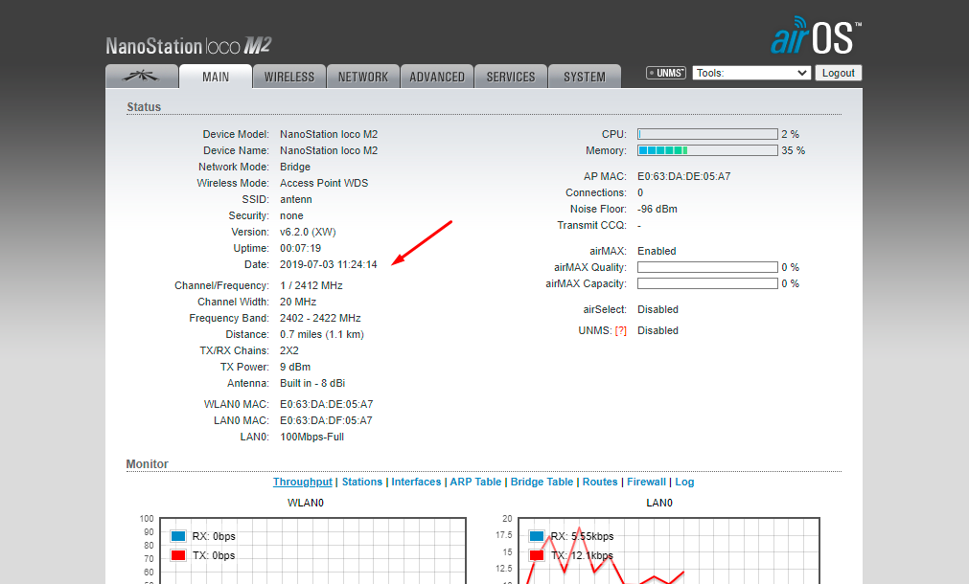Screen dimensions: 969x584
Task: Click the Distance value 0.7 miles (1.1 km)
Action: coord(322,334)
